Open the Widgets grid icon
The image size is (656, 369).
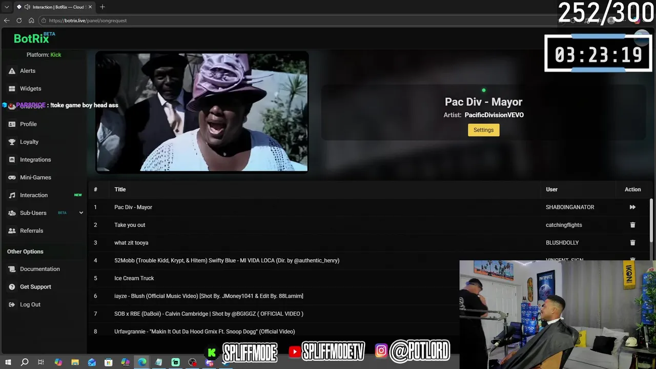point(12,89)
